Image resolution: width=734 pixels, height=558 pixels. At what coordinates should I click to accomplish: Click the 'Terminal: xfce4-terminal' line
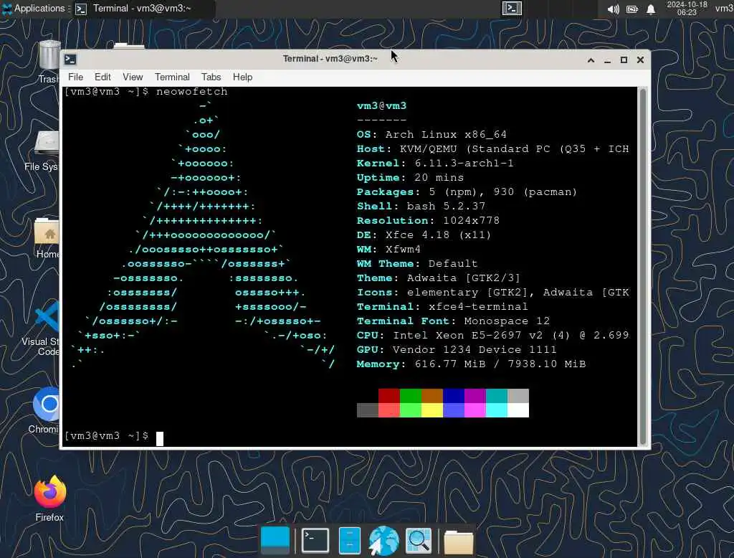(442, 306)
